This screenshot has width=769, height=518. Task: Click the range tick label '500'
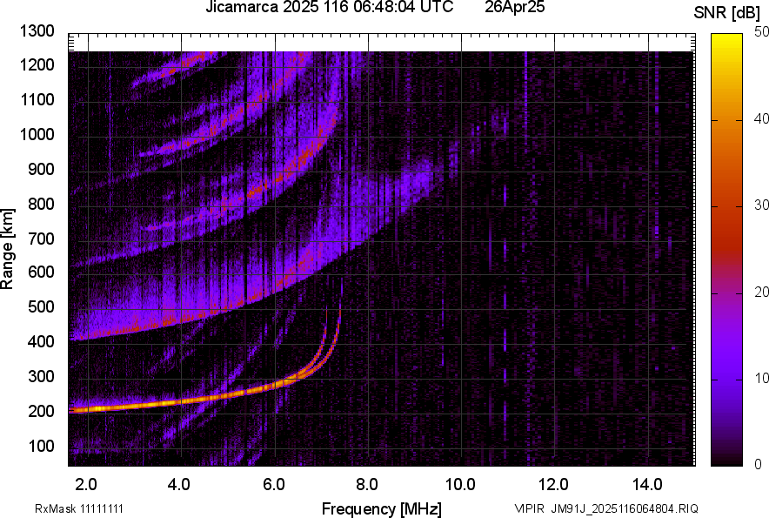(41, 306)
